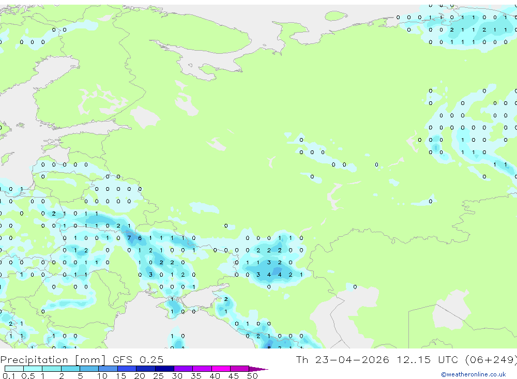This screenshot has width=517, height=379.
Task: Select the 25–30 mm navy legend swatch
Action: pyautogui.click(x=164, y=369)
